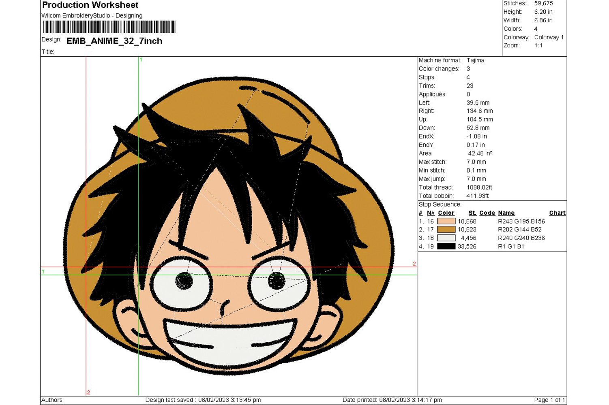Viewport: 609px width, 405px height.
Task: Click the barcode under the worksheet title
Action: coord(109,27)
